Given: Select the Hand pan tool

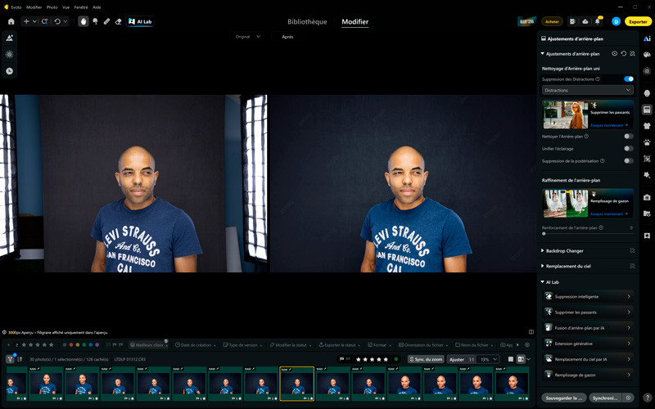Looking at the screenshot, I should [x=84, y=21].
